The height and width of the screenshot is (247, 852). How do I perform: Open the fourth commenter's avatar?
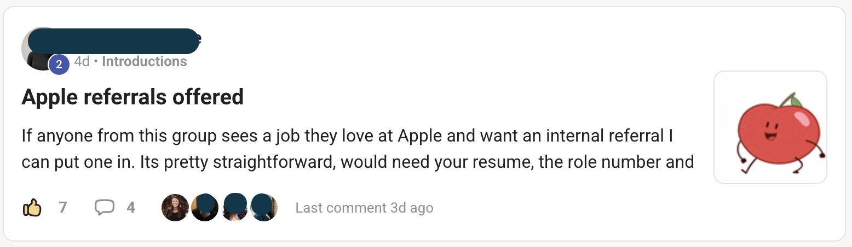click(x=264, y=208)
